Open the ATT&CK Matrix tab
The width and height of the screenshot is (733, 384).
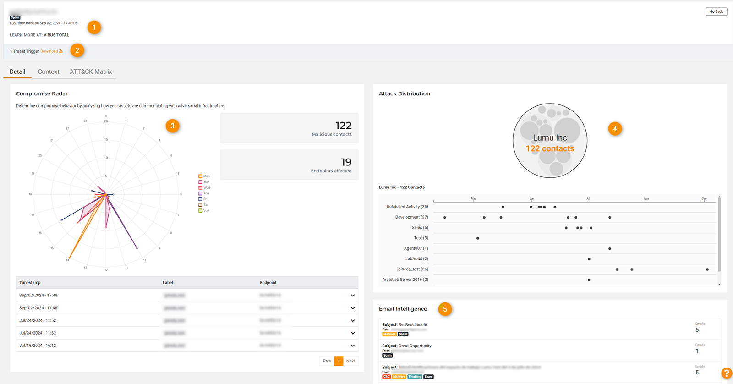point(91,72)
